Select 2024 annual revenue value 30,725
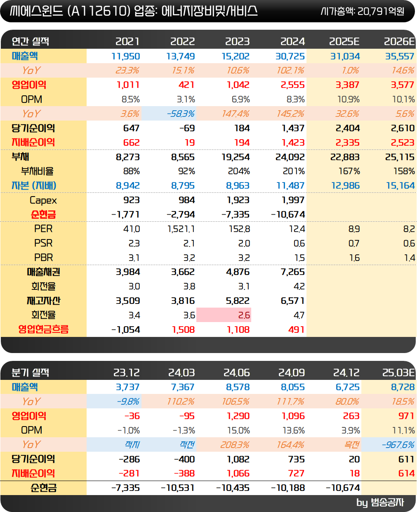This screenshot has height=512, width=417. tap(290, 56)
